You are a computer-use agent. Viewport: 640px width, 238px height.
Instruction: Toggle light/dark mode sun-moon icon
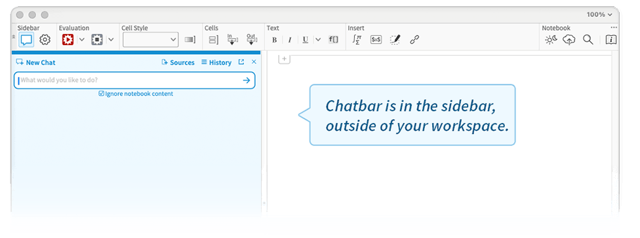[x=551, y=39]
